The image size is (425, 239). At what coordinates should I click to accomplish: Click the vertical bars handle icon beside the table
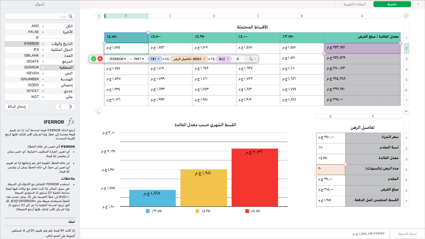(x=98, y=15)
